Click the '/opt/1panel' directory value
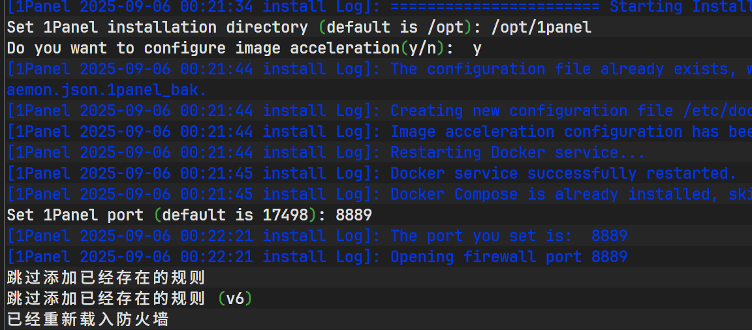The image size is (752, 330). (x=541, y=28)
